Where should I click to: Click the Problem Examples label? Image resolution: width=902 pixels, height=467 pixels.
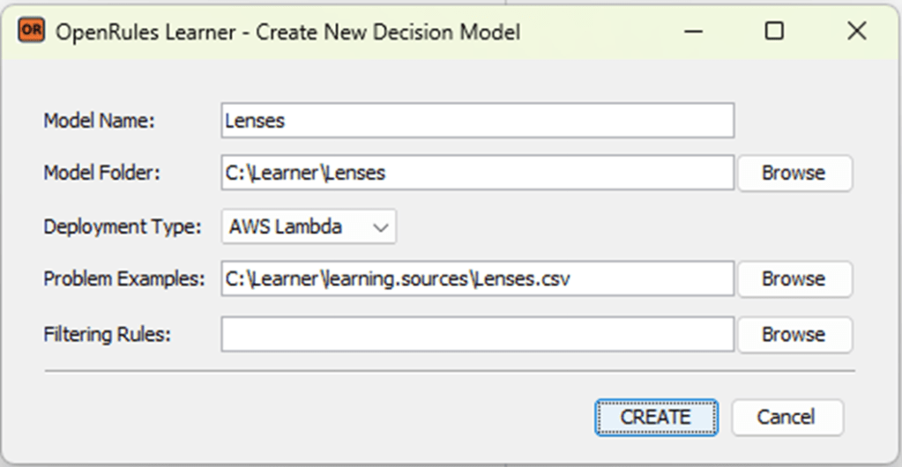click(124, 278)
